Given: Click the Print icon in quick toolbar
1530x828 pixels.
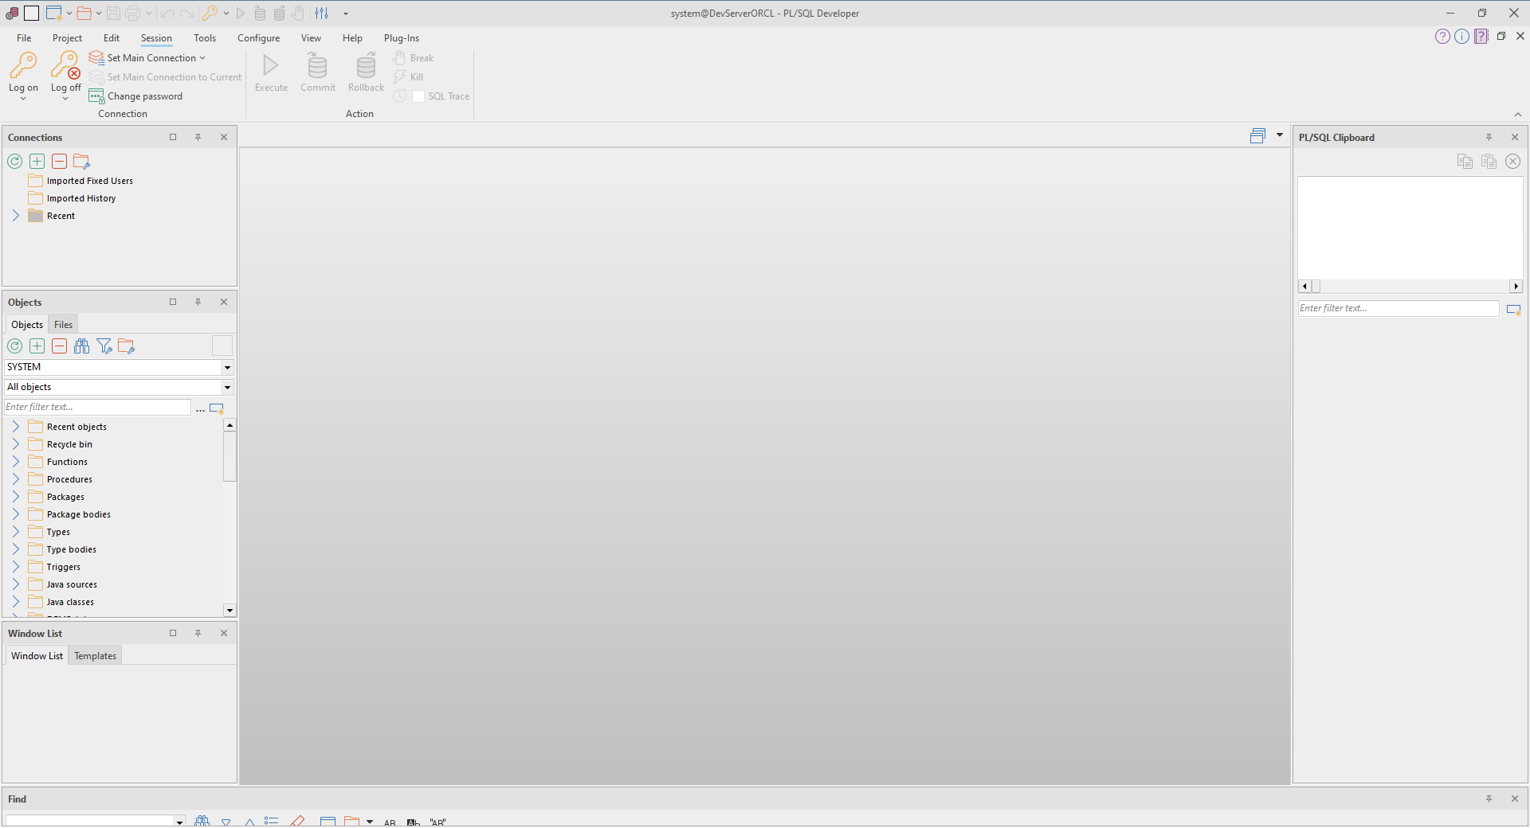Looking at the screenshot, I should coord(133,13).
